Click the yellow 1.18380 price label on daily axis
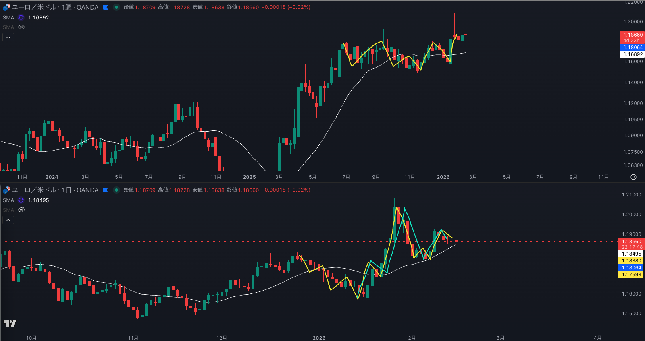Viewport: 645px width, 341px height. [x=631, y=261]
